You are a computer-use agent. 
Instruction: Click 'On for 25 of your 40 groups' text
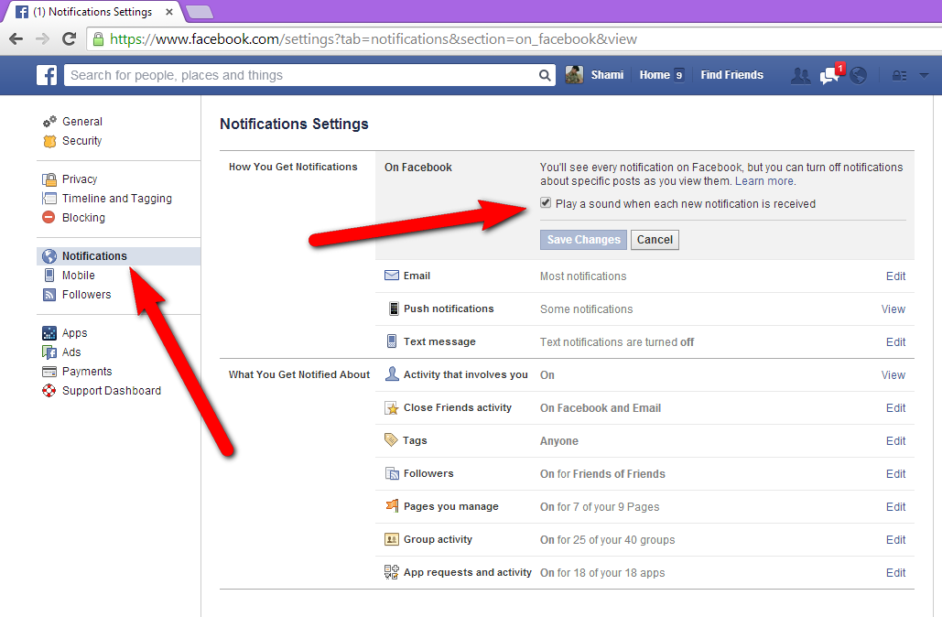pos(607,540)
